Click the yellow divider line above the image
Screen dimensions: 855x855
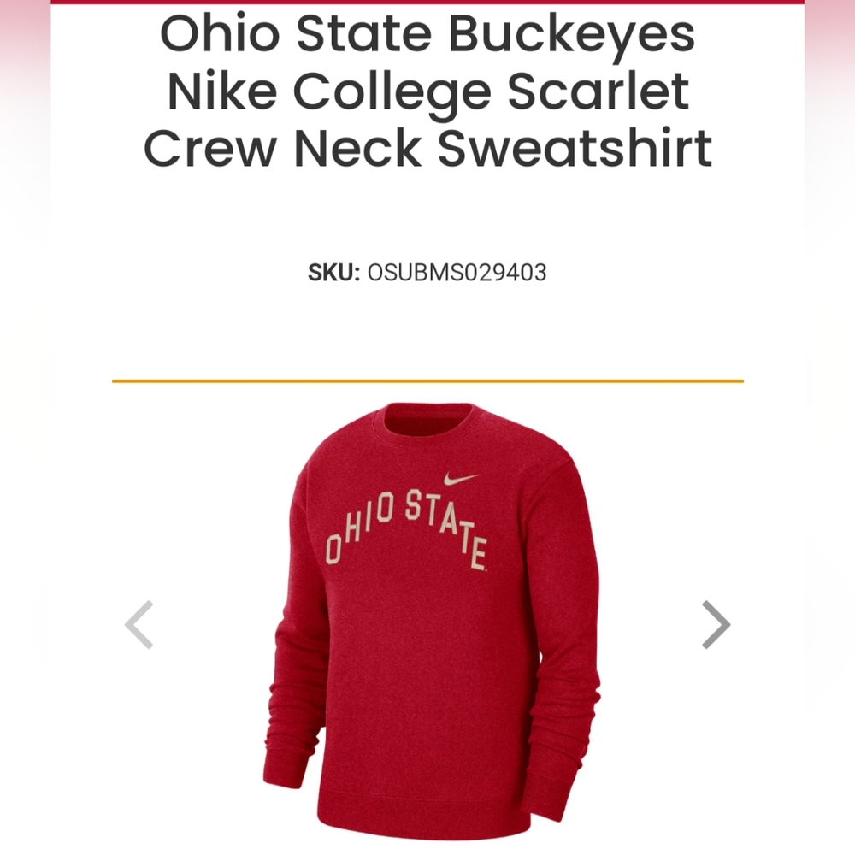pyautogui.click(x=427, y=379)
